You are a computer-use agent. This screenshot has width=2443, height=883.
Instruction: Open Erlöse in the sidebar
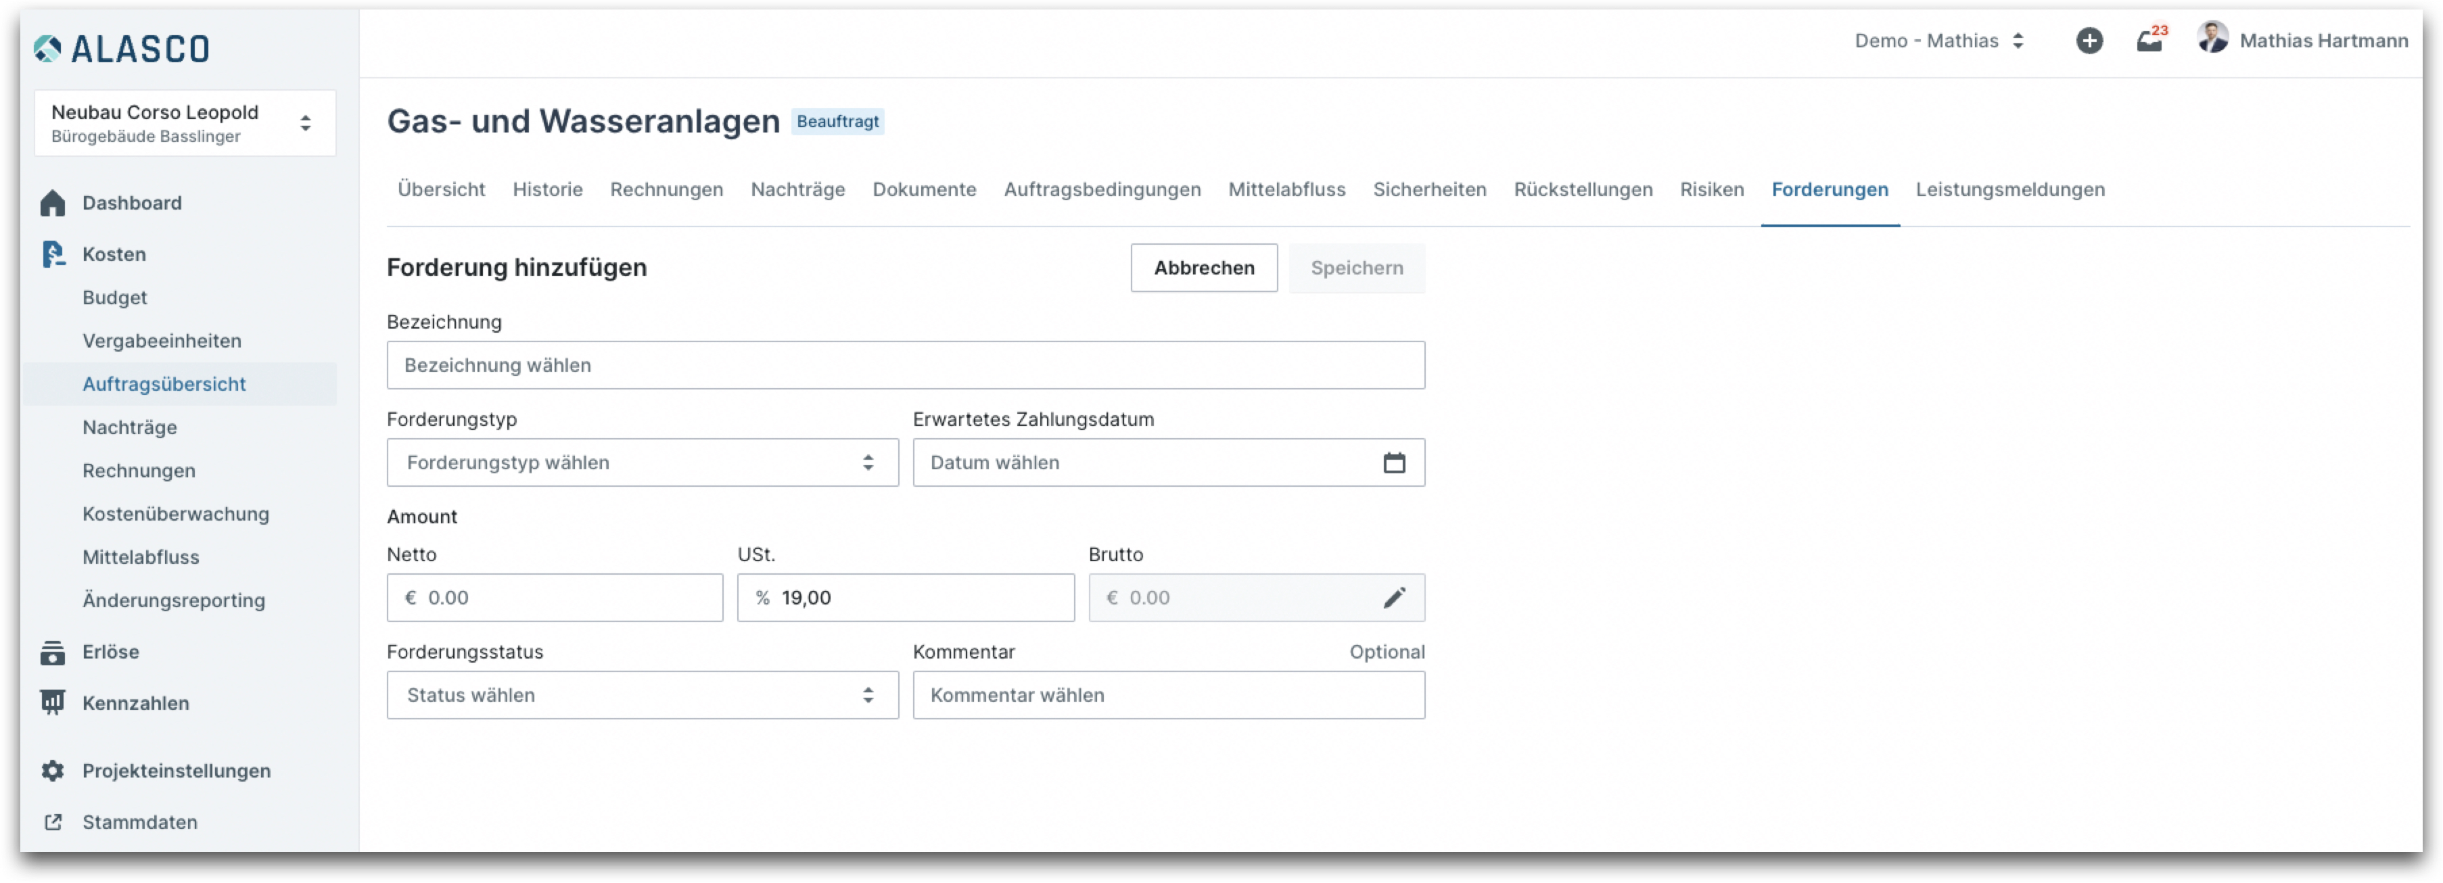(110, 652)
